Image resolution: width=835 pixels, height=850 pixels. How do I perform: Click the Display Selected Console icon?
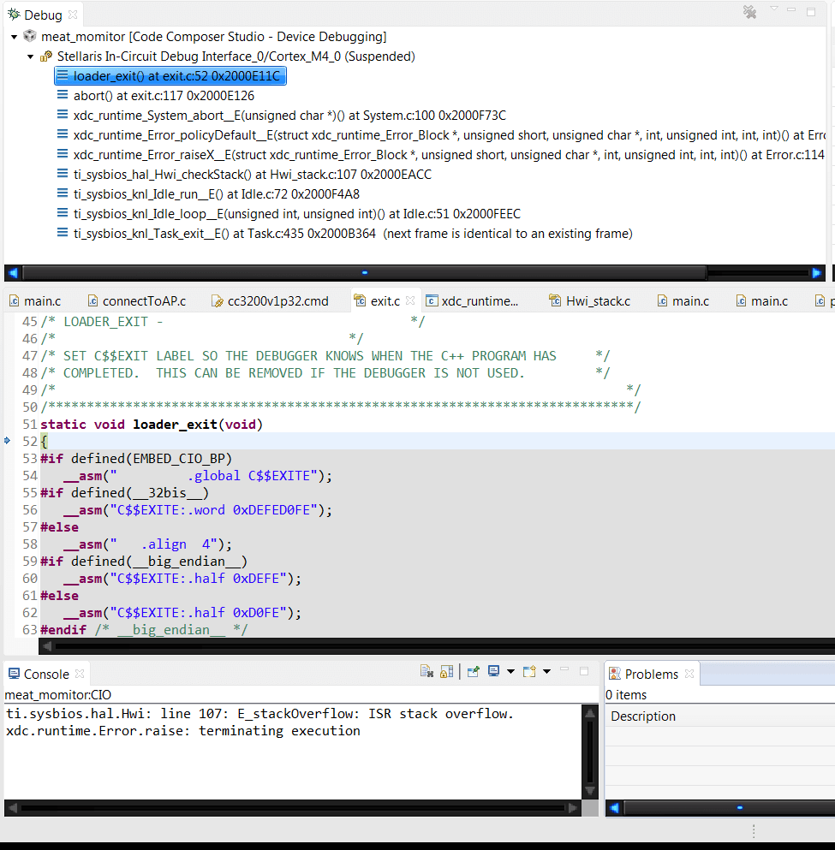click(493, 671)
